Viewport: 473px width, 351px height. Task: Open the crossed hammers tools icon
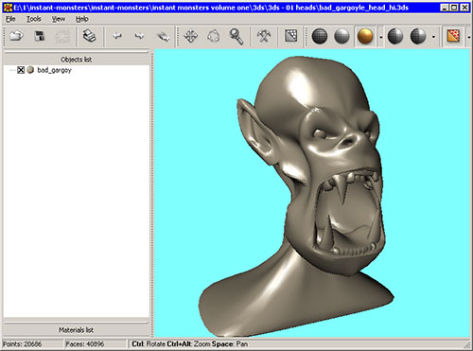point(264,36)
